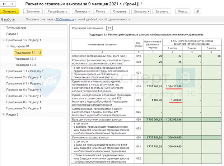Open the Выгрузка dropdown menu
The height and width of the screenshot is (166, 224).
141,11
